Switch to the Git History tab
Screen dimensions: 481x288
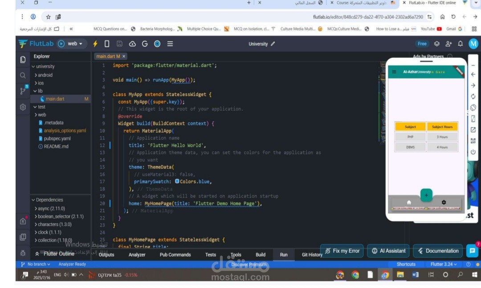point(312,255)
